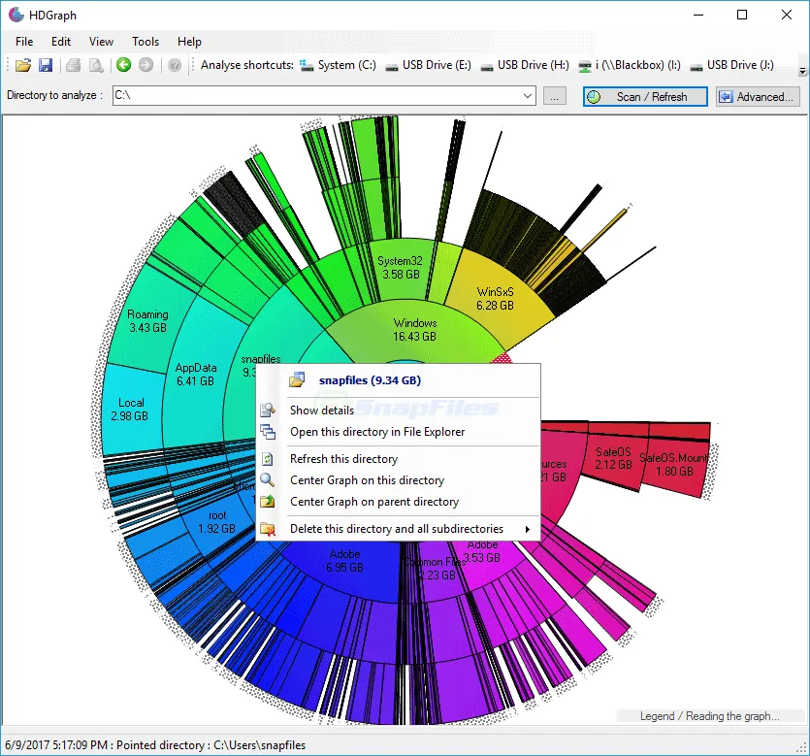Click the Scan / Refresh button

pos(644,97)
